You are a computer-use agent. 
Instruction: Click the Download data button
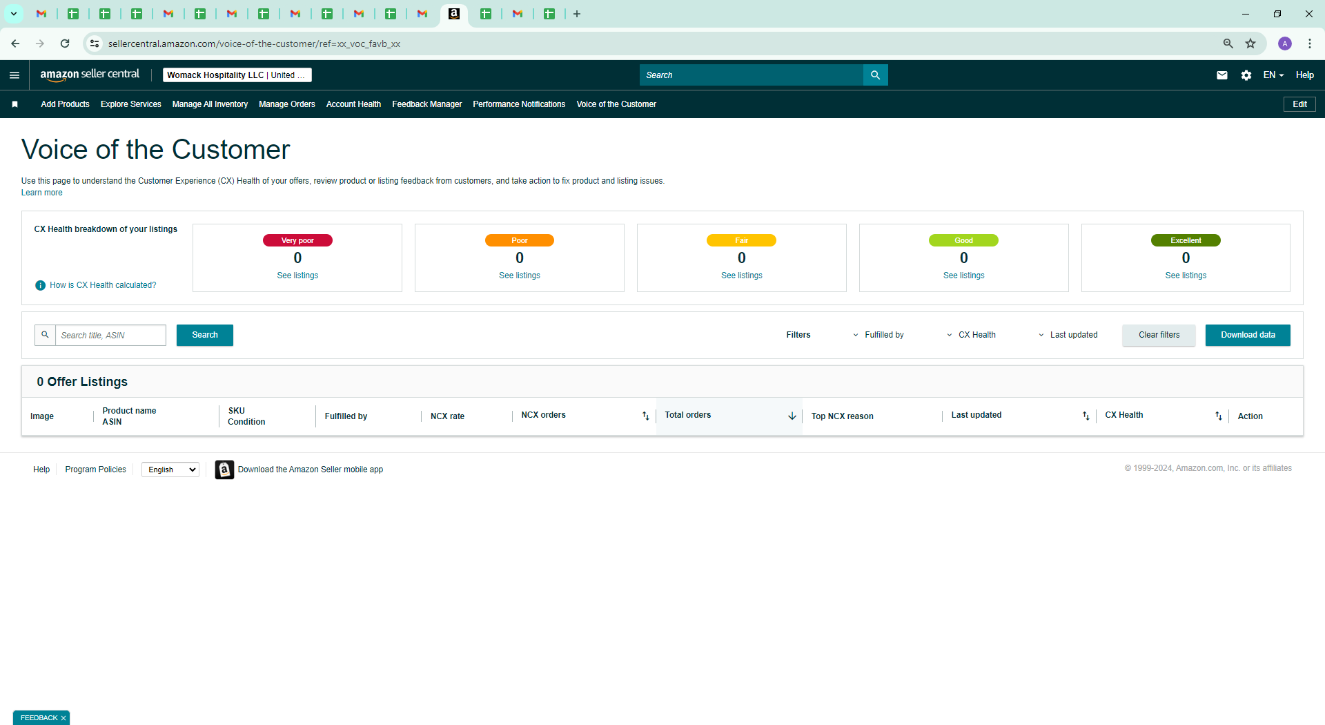1248,335
